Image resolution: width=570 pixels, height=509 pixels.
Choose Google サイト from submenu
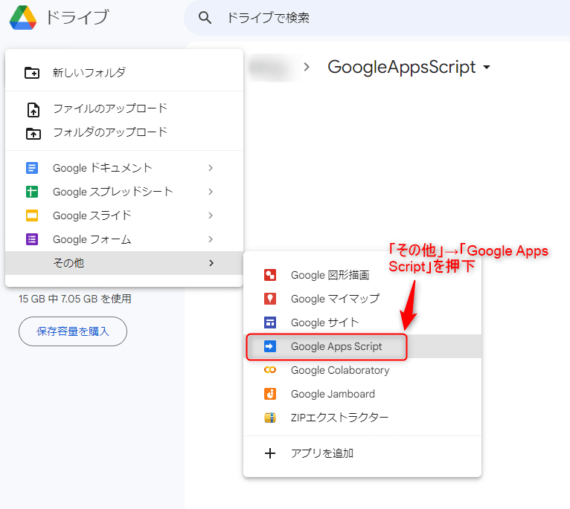pyautogui.click(x=362, y=322)
